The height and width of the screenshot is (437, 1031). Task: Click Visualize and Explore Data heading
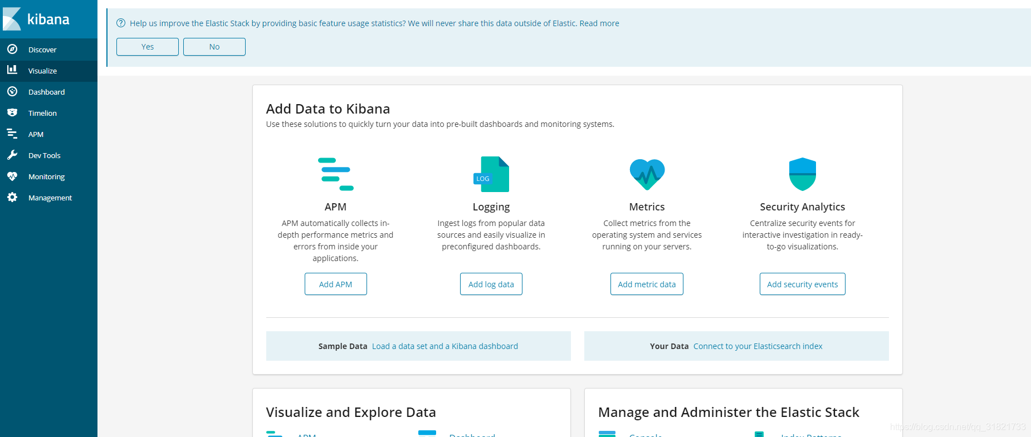click(351, 412)
